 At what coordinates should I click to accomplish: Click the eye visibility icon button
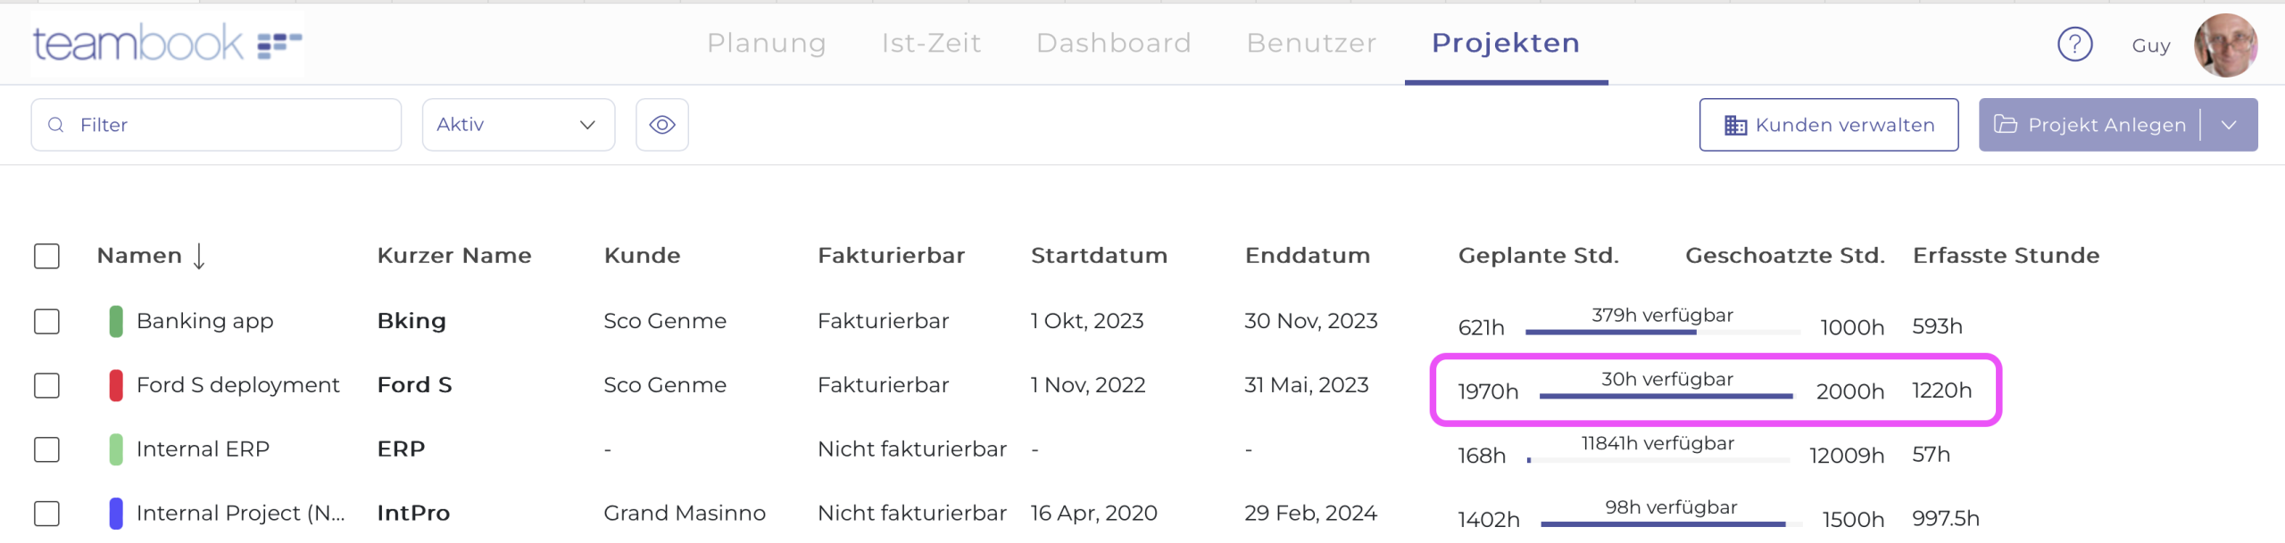[x=661, y=125]
